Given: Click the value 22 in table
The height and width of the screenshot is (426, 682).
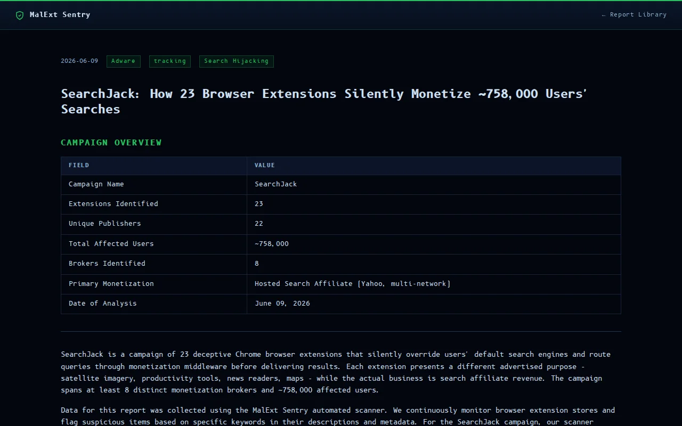Looking at the screenshot, I should [434, 224].
